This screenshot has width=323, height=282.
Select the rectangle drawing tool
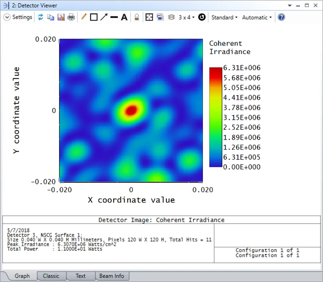tap(94, 18)
